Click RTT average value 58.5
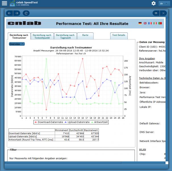The image size is (172, 171). (81, 140)
